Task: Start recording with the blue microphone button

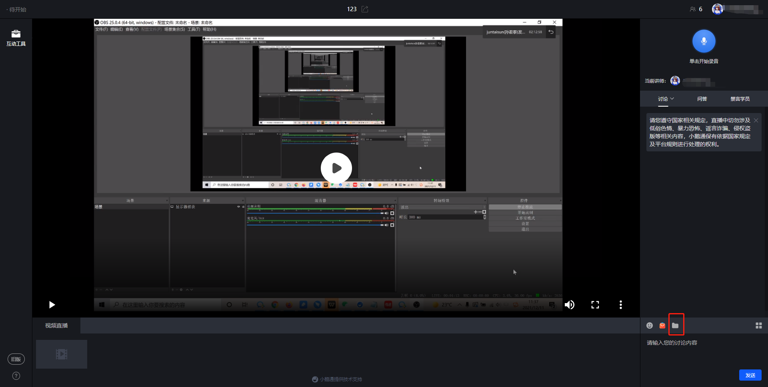Action: click(704, 41)
